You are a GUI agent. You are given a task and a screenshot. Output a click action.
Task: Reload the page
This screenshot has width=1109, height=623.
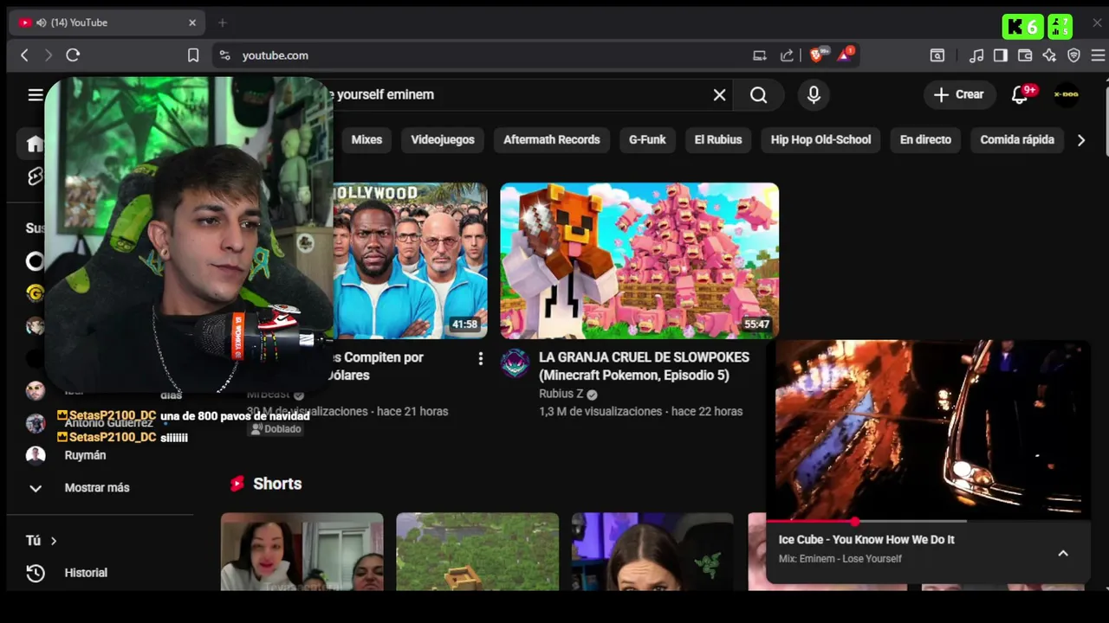73,55
